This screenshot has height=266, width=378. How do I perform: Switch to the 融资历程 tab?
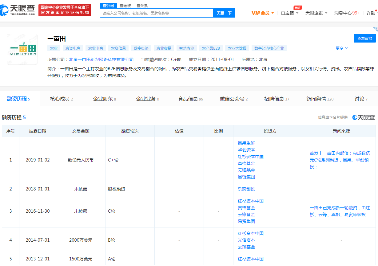coord(18,99)
